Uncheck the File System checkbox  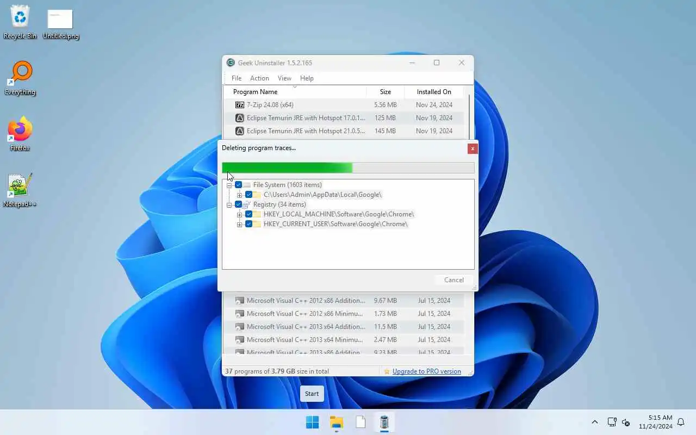[238, 185]
